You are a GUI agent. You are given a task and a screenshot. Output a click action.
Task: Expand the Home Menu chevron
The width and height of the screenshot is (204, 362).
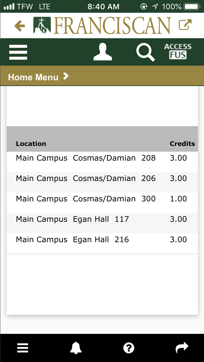66,76
